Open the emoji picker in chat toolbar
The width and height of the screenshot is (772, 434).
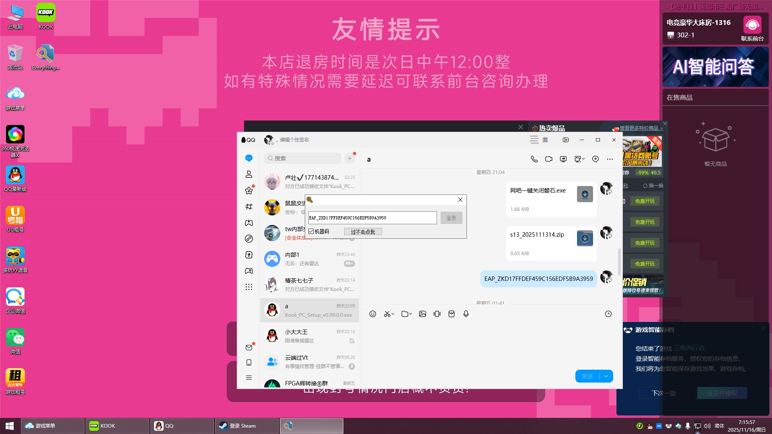pos(373,314)
